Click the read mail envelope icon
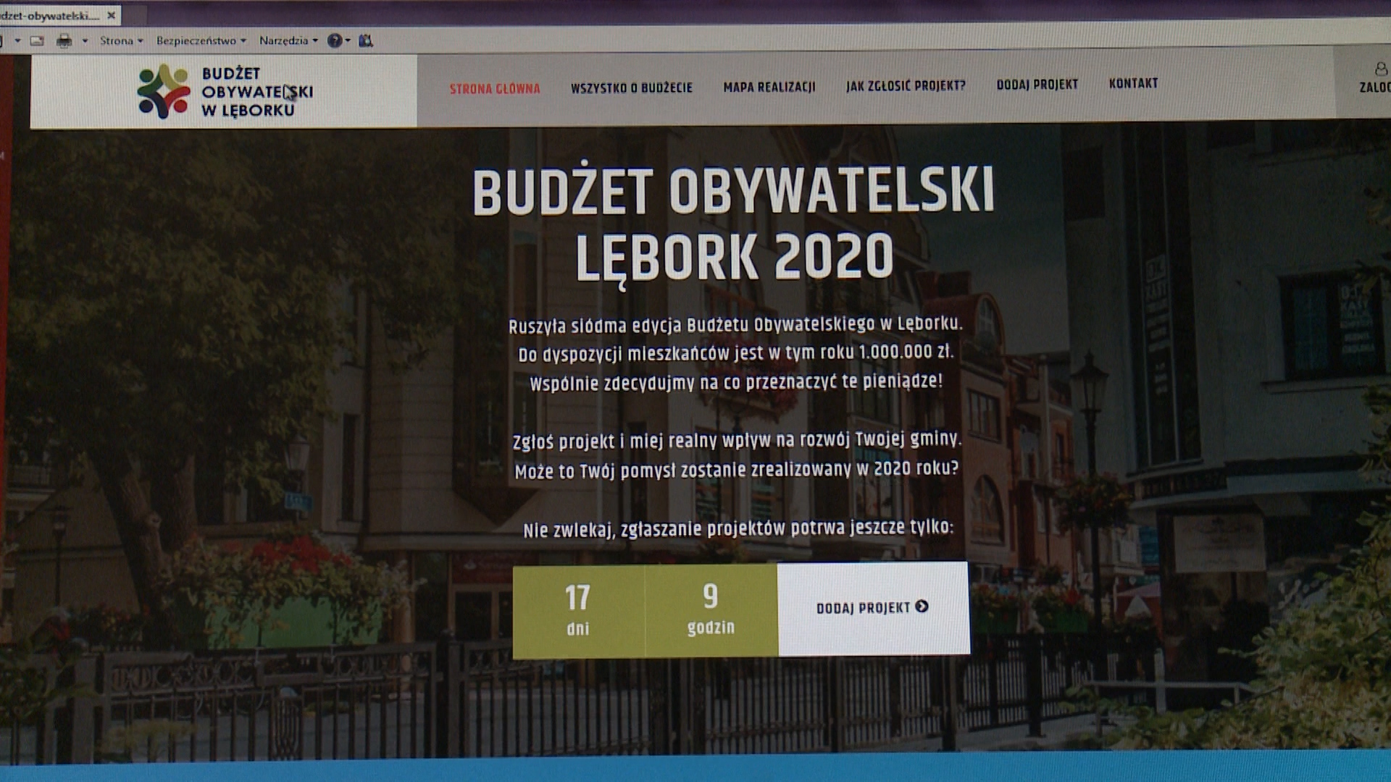Viewport: 1391px width, 782px height. click(36, 41)
